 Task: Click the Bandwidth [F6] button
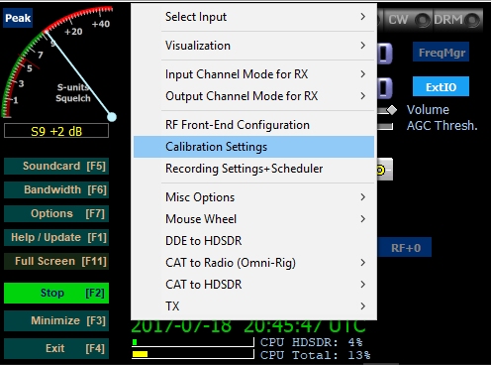(x=56, y=189)
